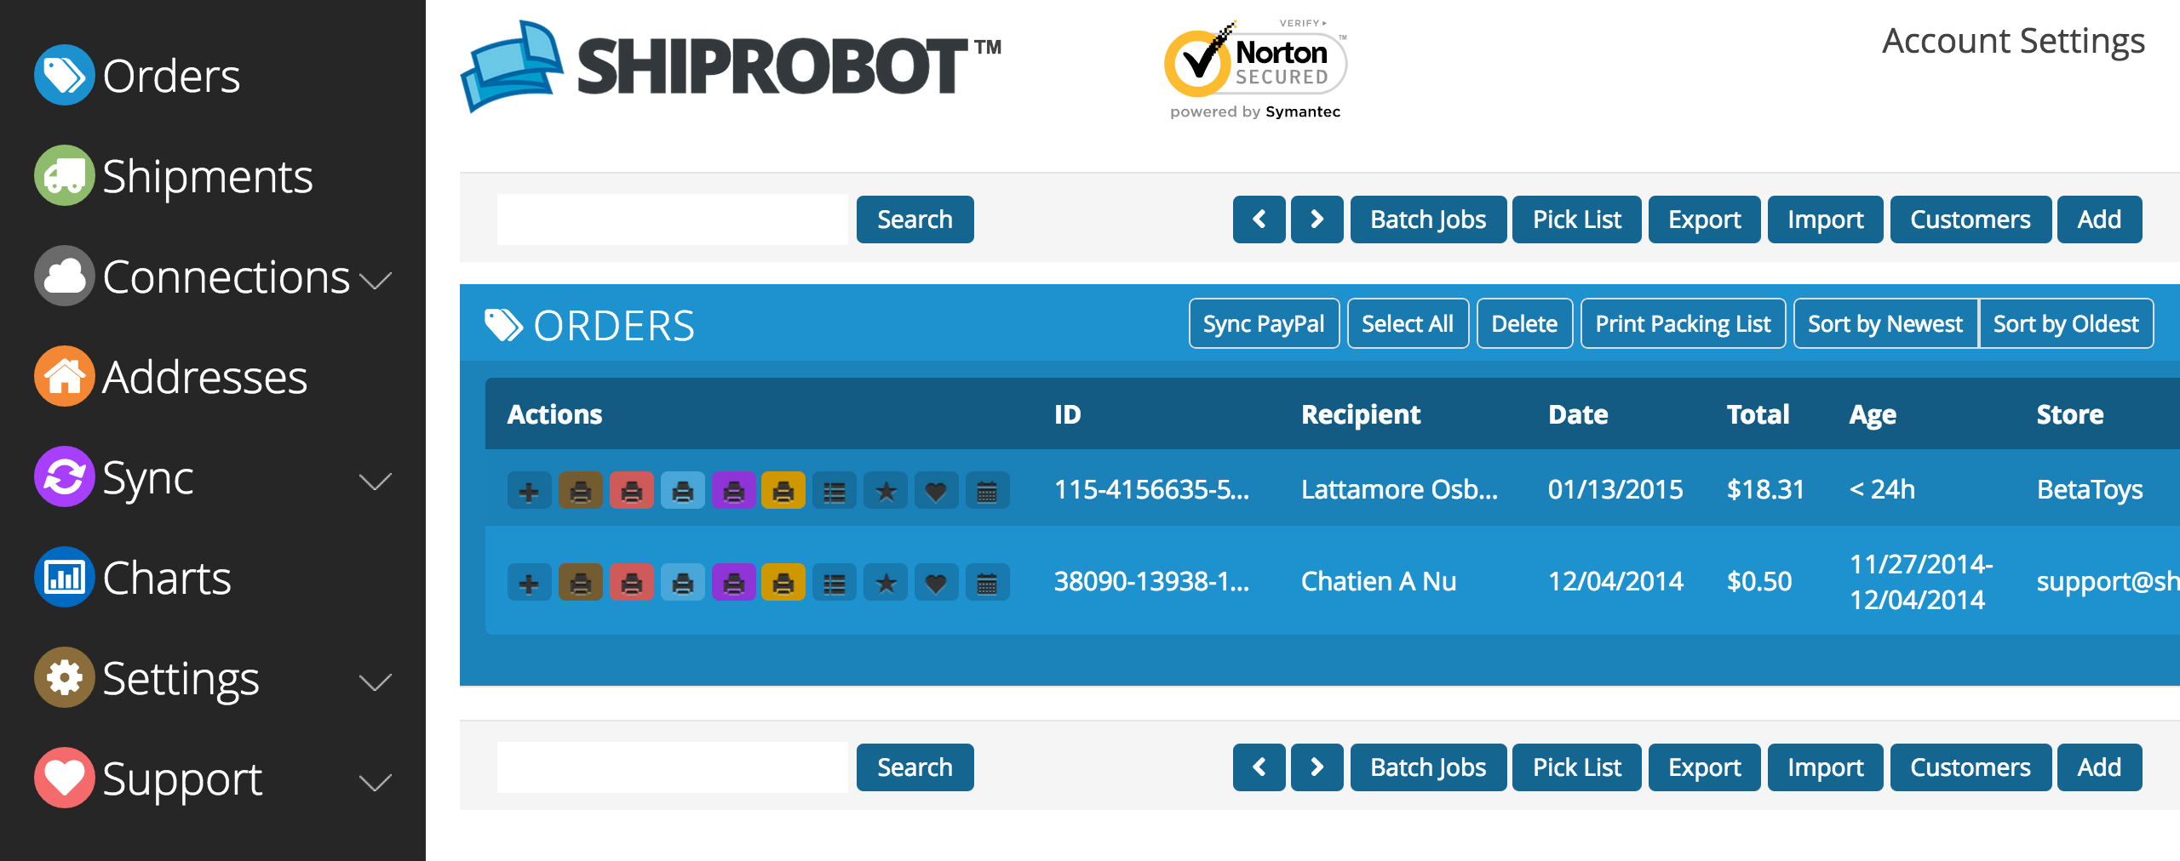
Task: Click the Norton Secured badge
Action: click(x=1255, y=70)
